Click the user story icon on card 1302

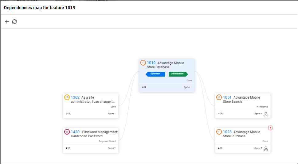pos(67,97)
